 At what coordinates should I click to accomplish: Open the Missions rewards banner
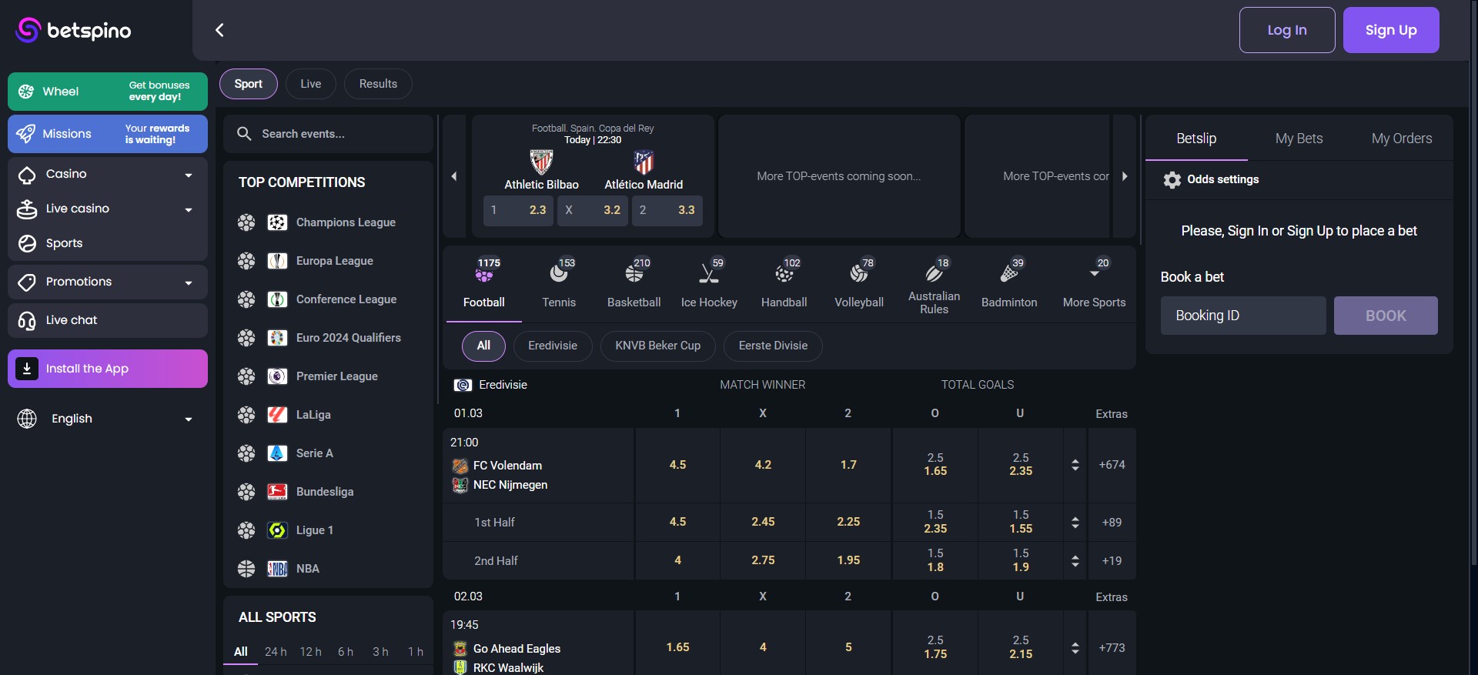click(108, 134)
